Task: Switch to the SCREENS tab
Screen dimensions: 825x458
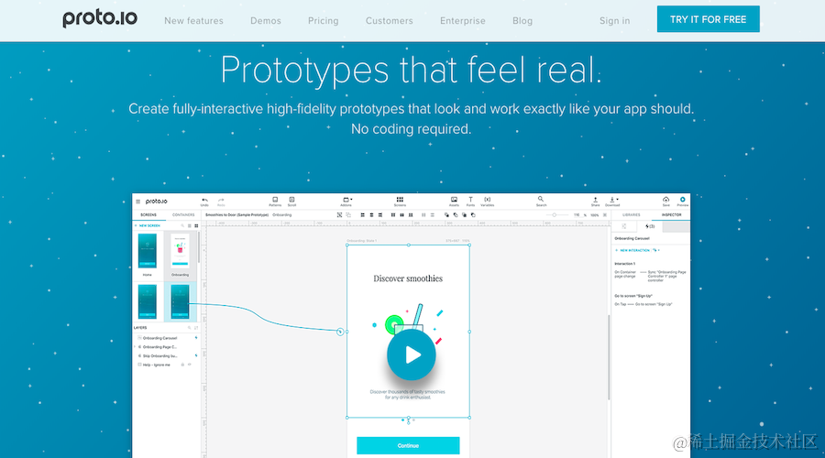Action: point(148,215)
